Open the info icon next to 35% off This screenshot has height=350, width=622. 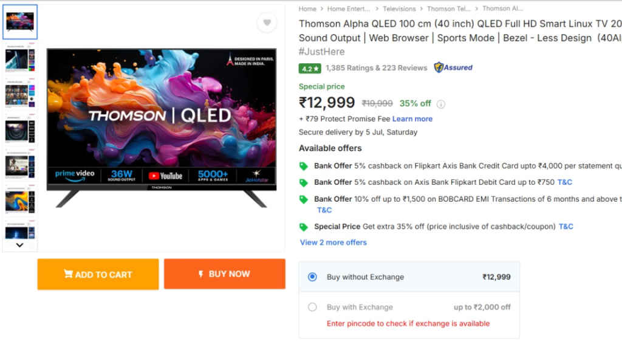pos(441,103)
